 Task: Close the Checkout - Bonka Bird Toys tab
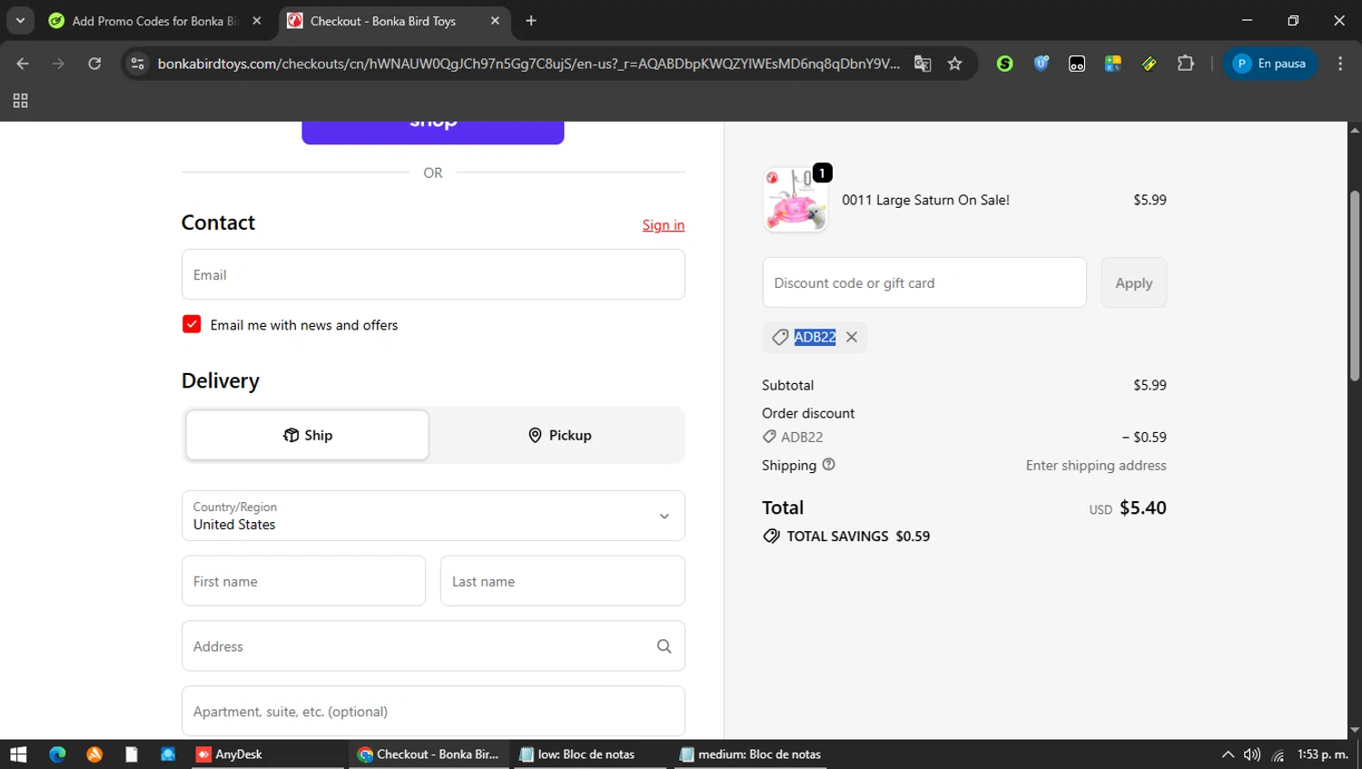click(495, 21)
